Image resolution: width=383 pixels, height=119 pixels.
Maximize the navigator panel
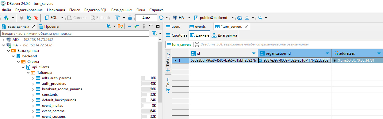point(158,26)
